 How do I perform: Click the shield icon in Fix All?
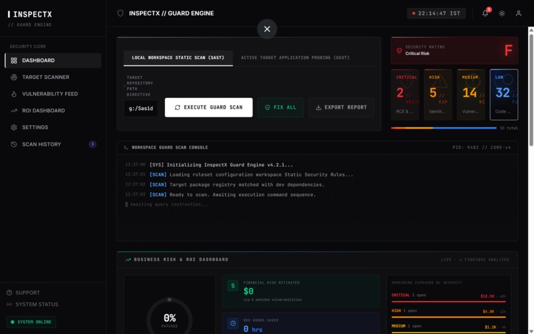click(x=268, y=107)
